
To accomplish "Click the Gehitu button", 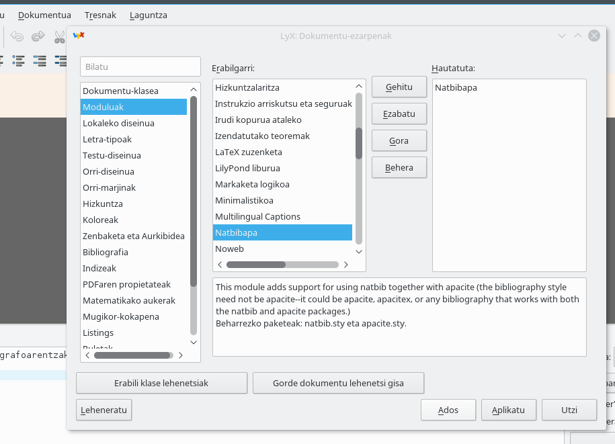I will tap(399, 87).
